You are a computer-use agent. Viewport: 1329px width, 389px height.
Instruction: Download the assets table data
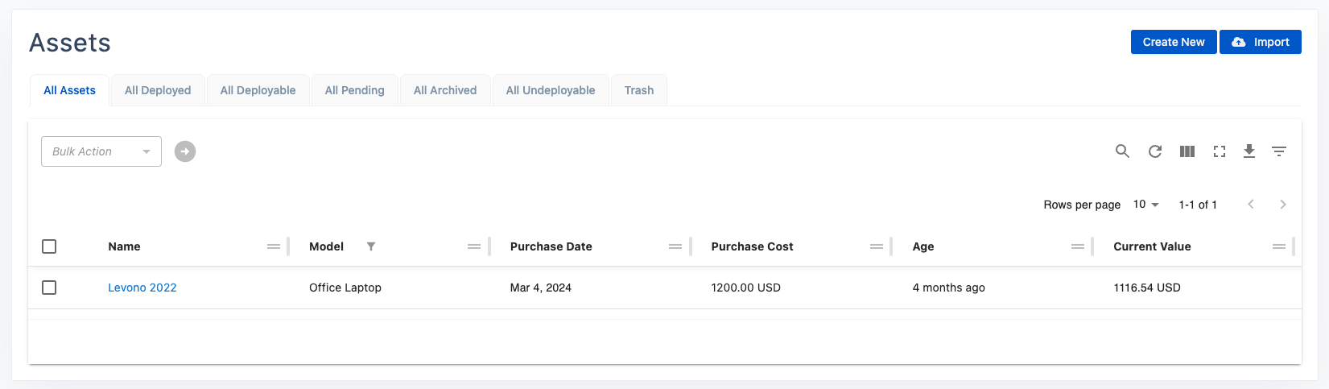click(x=1249, y=151)
